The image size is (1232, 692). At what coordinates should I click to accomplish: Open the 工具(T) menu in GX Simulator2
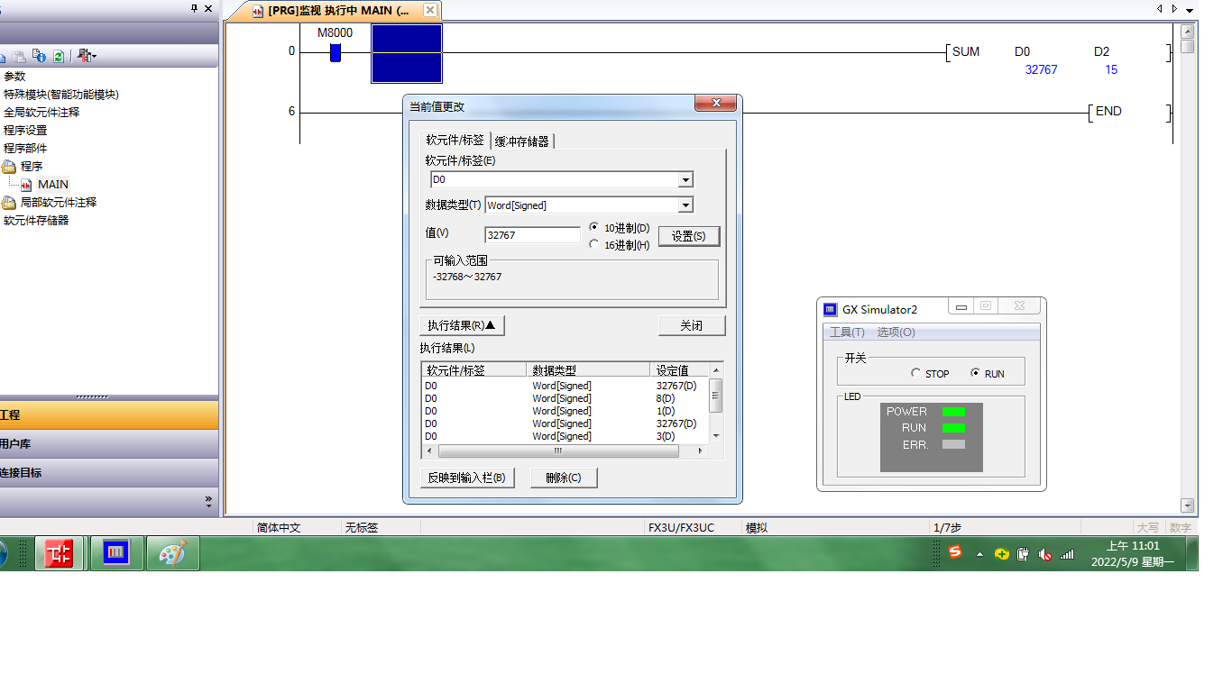847,332
